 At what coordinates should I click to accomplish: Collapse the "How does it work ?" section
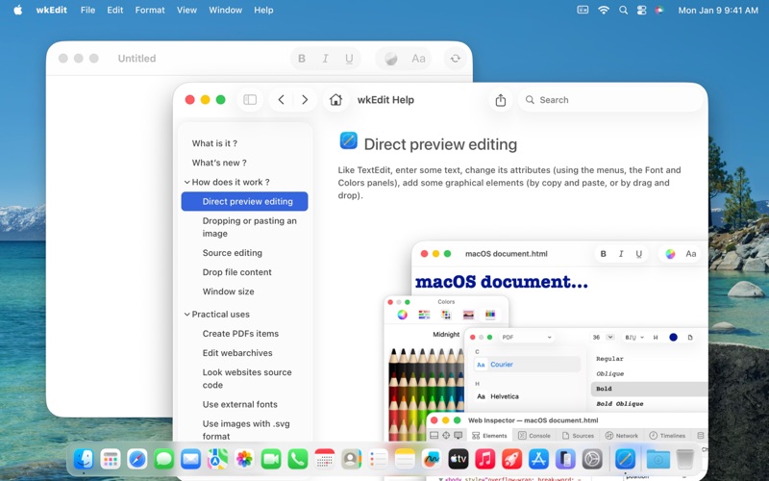pos(186,182)
